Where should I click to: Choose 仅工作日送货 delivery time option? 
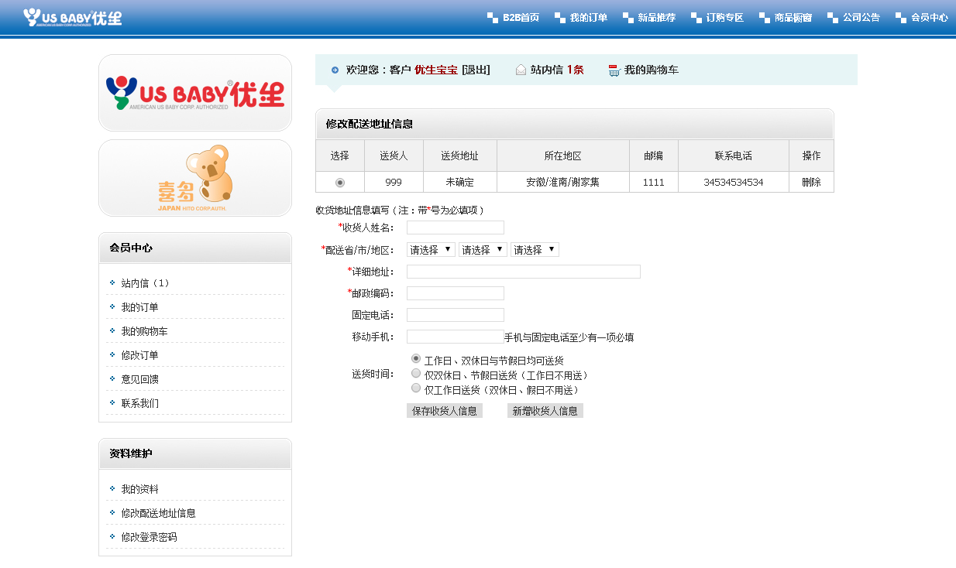pyautogui.click(x=416, y=388)
